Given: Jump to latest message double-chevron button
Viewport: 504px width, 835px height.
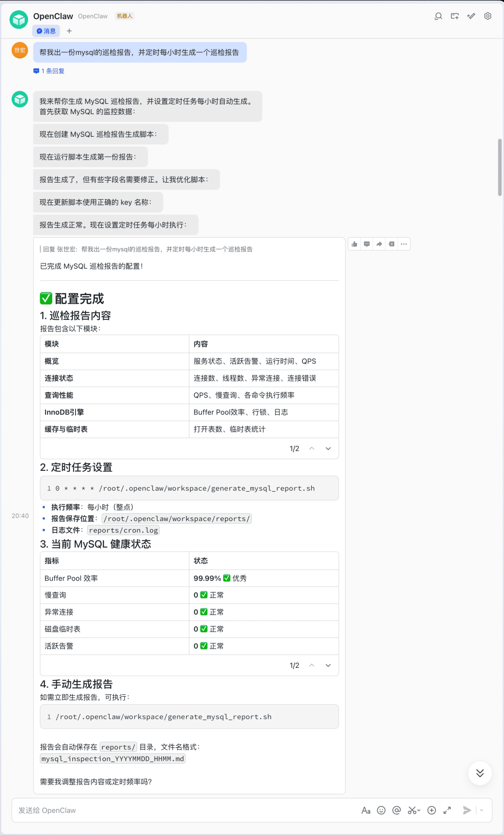Looking at the screenshot, I should pyautogui.click(x=480, y=773).
